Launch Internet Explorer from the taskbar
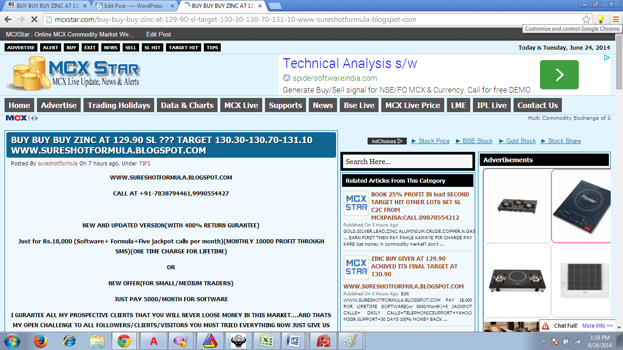 69,341
